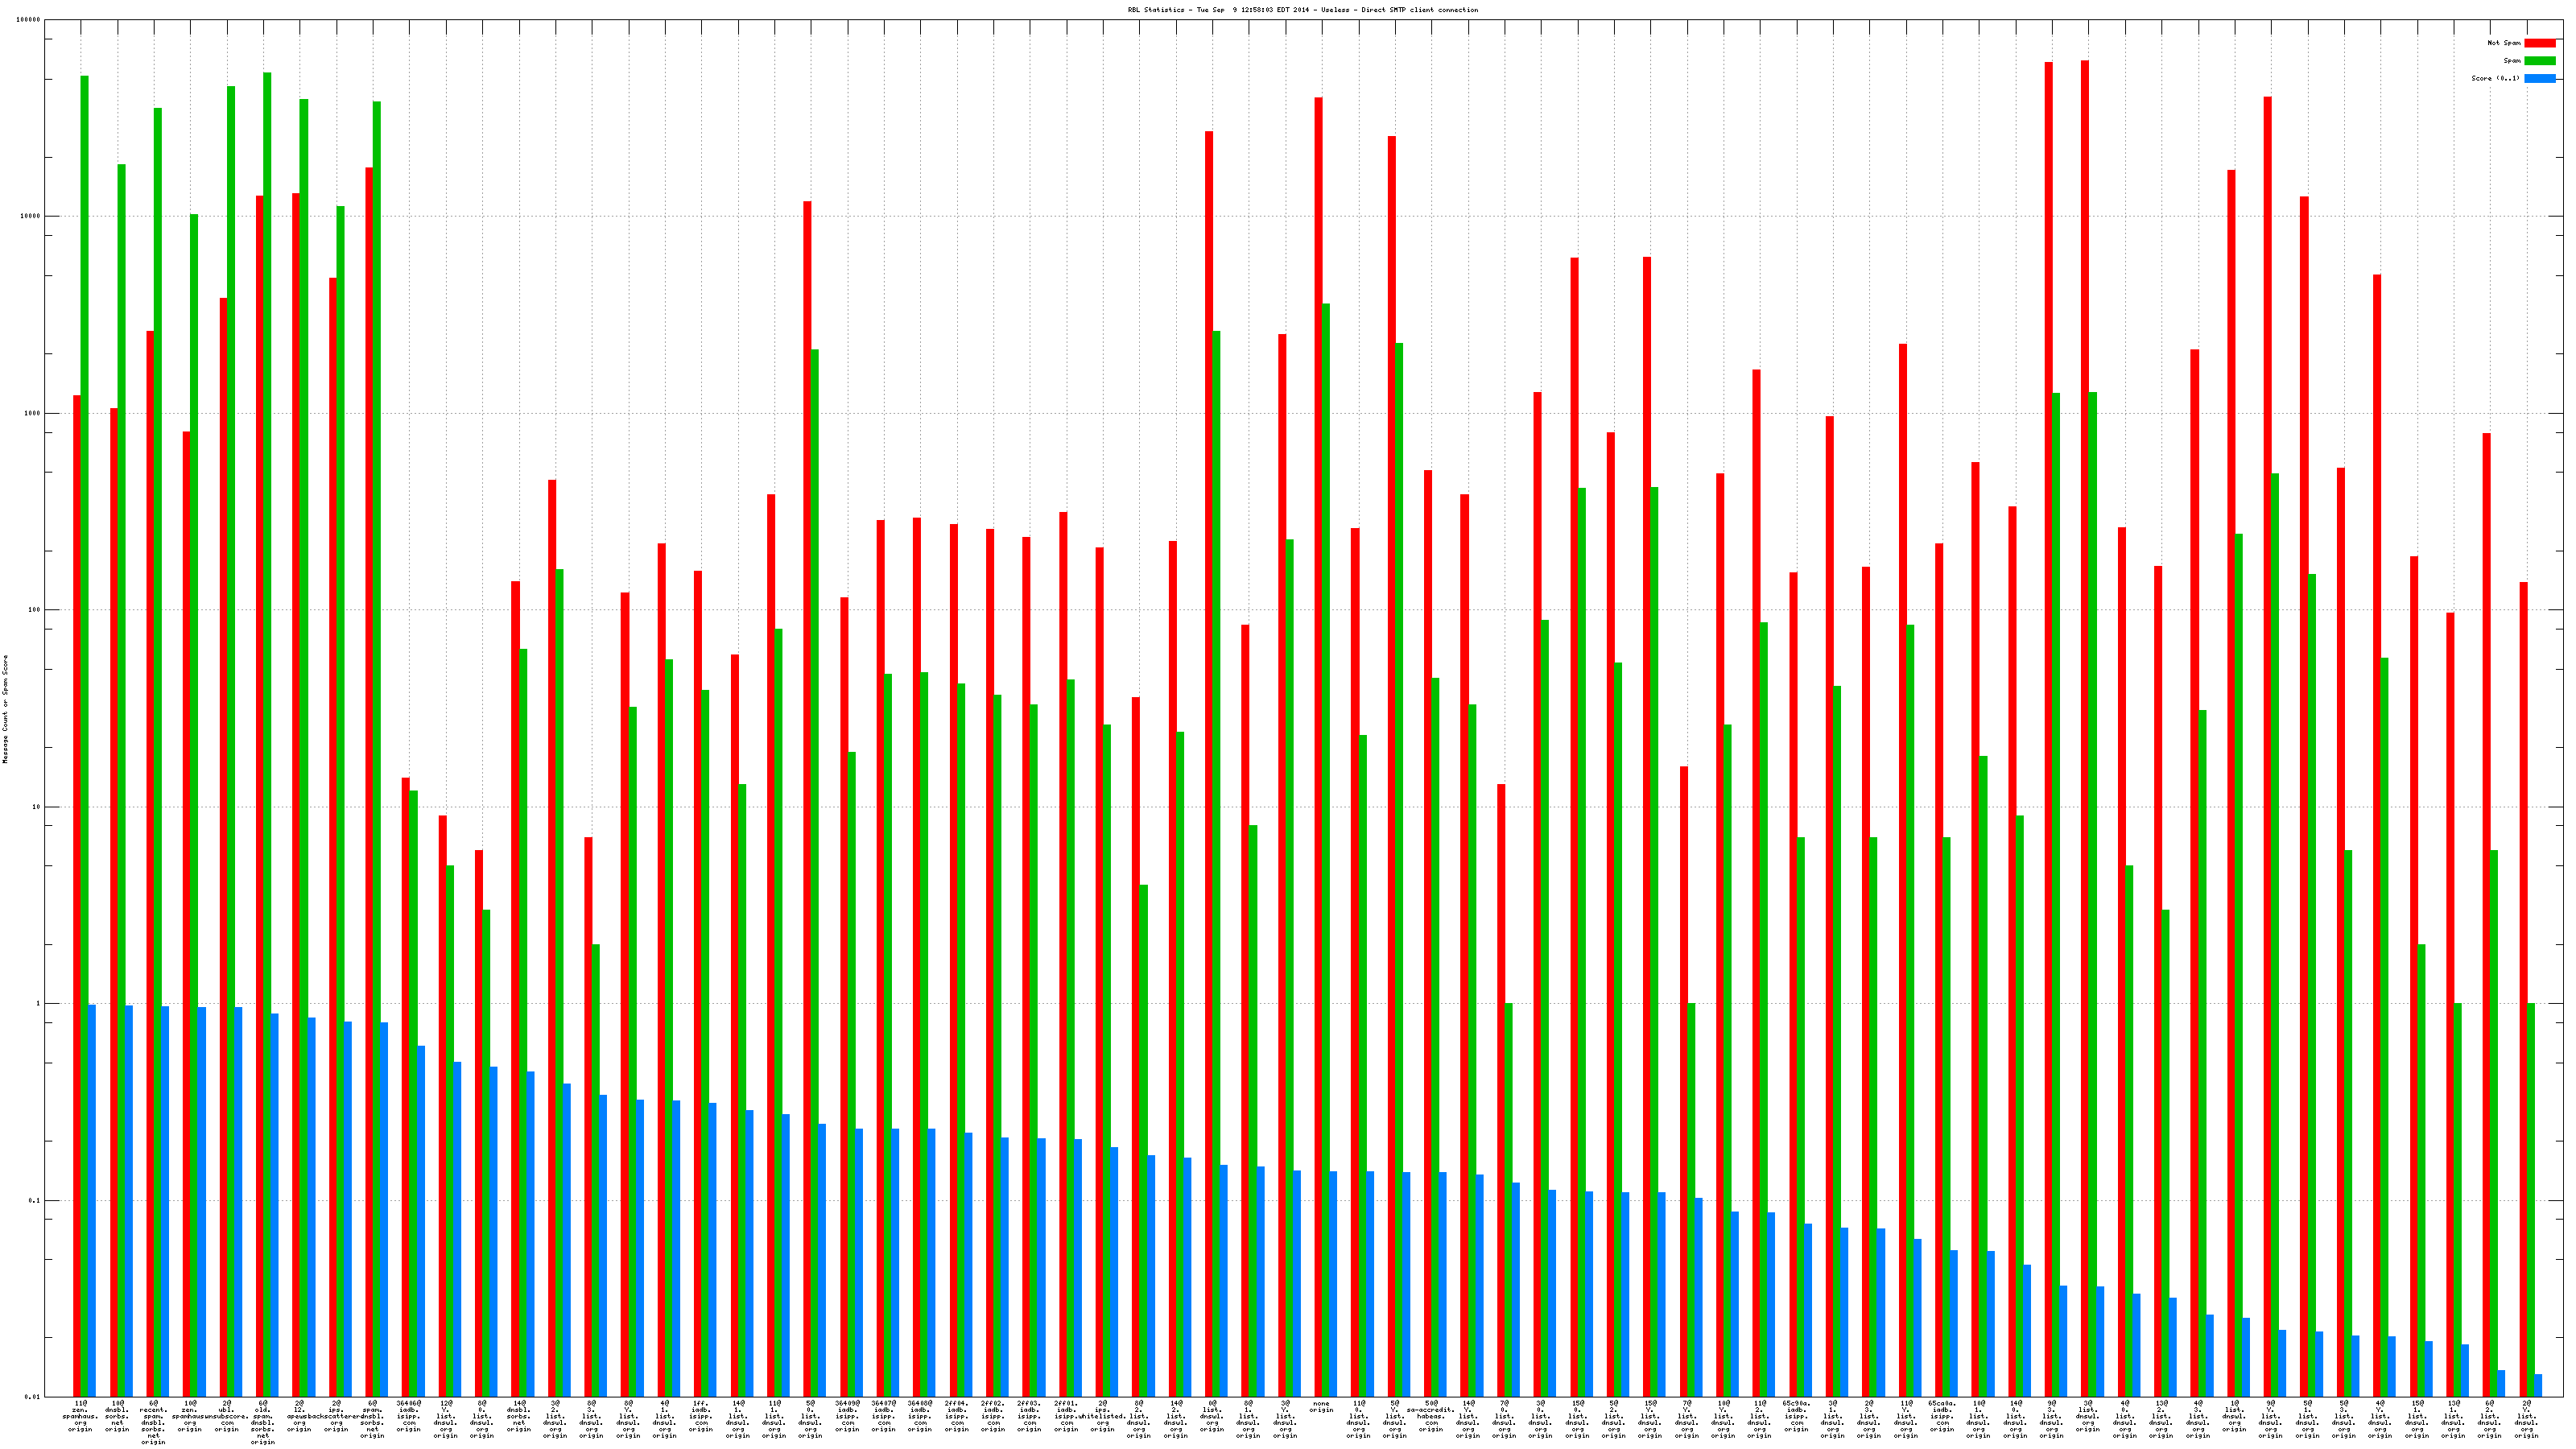
Task: Click the RBL Statistics chart title
Action: click(x=1302, y=10)
